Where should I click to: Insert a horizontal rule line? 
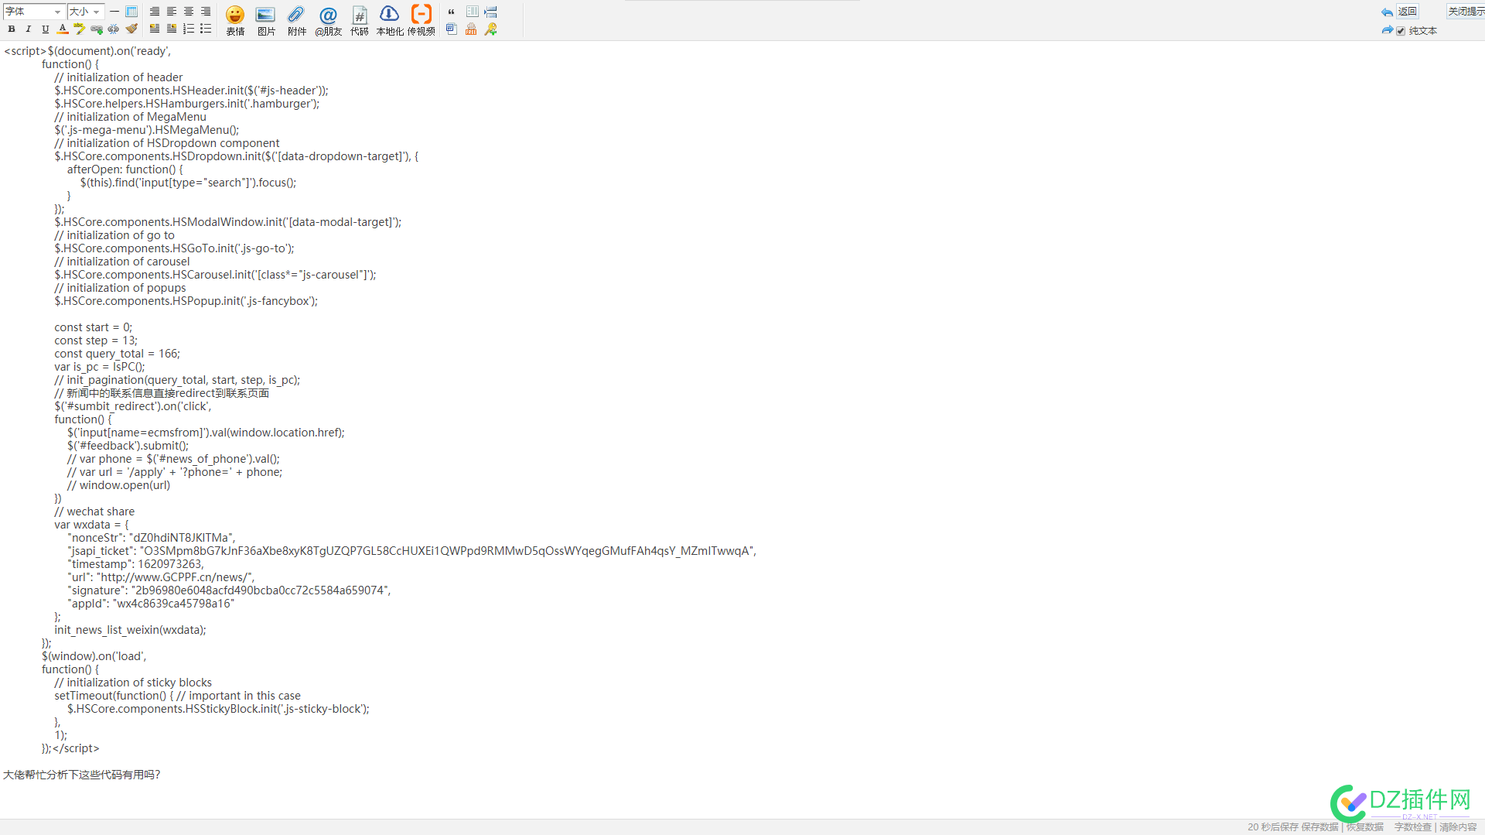[114, 12]
